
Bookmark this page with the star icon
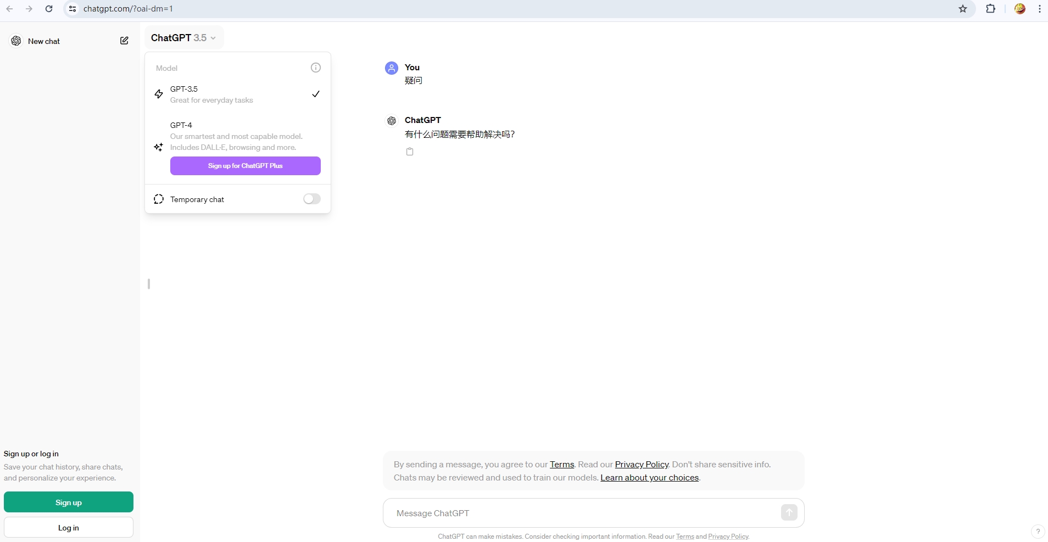(x=963, y=9)
